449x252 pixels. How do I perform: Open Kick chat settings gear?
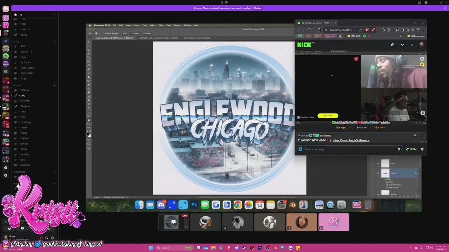422,149
